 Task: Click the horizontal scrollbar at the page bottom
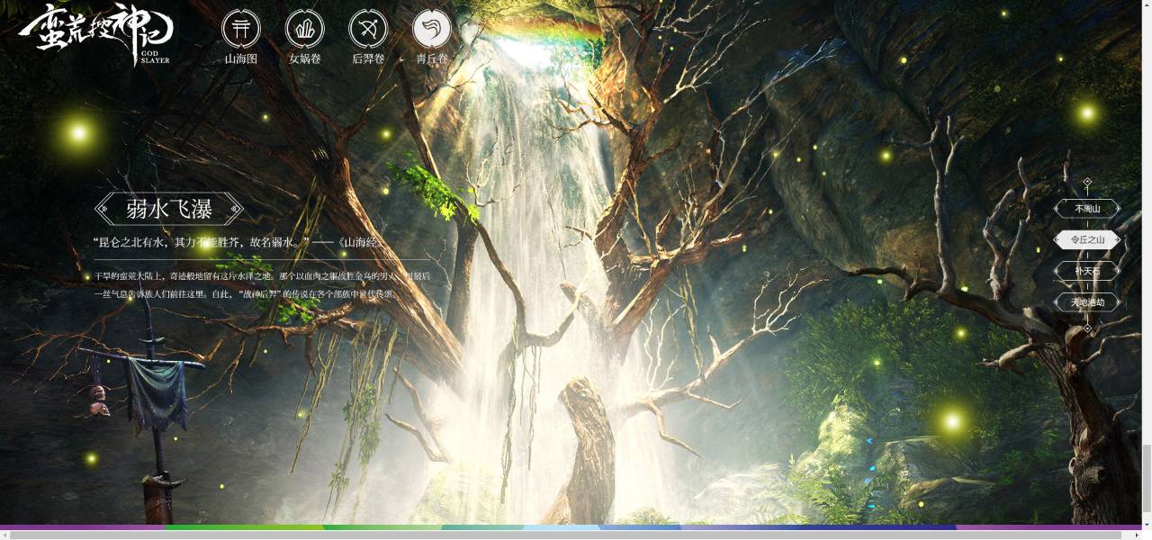[565, 535]
